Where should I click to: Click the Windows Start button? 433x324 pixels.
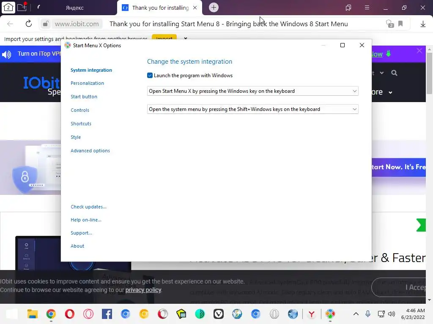(x=11, y=314)
